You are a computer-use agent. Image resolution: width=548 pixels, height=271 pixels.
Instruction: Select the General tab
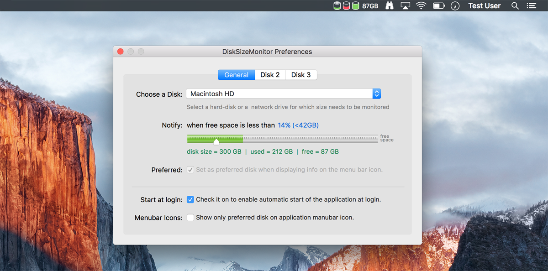(236, 75)
